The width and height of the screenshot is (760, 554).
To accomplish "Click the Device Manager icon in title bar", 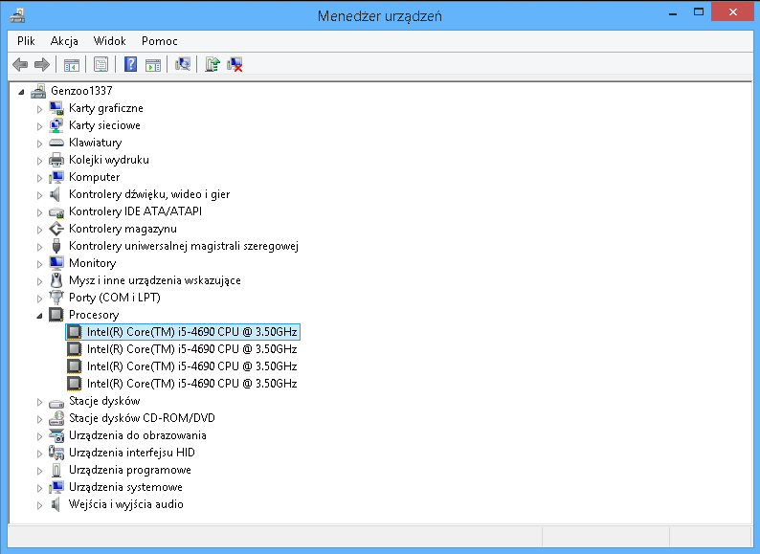I will [x=17, y=15].
